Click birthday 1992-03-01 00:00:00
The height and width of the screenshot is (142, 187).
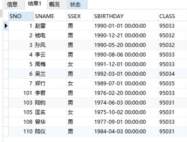coord(126,74)
